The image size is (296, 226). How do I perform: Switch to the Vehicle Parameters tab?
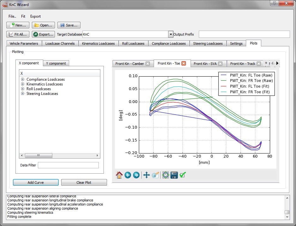coord(24,43)
